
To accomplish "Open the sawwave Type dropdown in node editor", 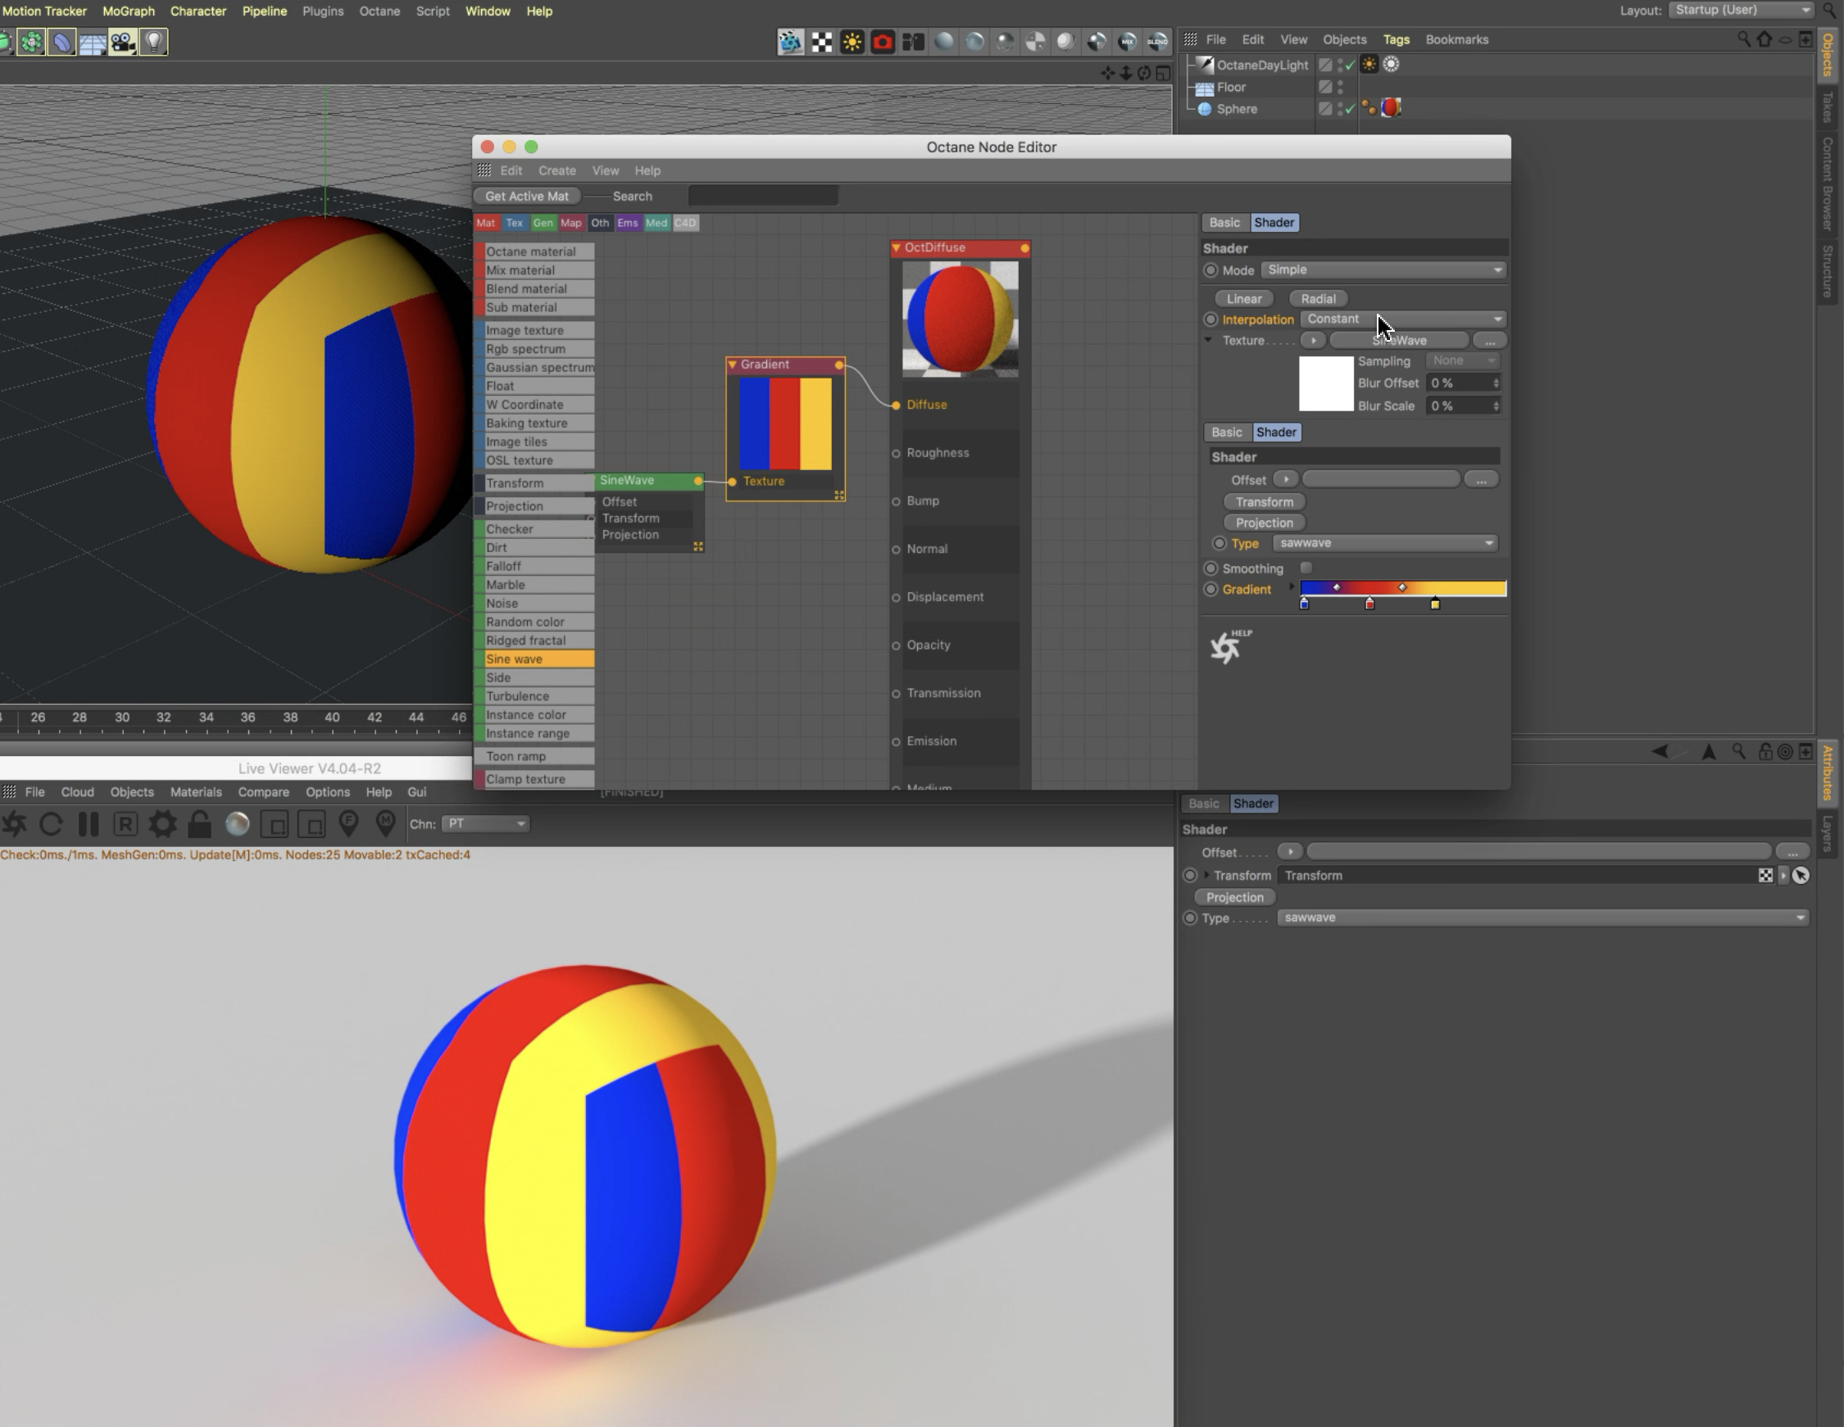I will (x=1385, y=542).
